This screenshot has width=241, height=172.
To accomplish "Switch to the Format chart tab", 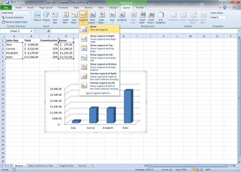I will [x=140, y=7].
